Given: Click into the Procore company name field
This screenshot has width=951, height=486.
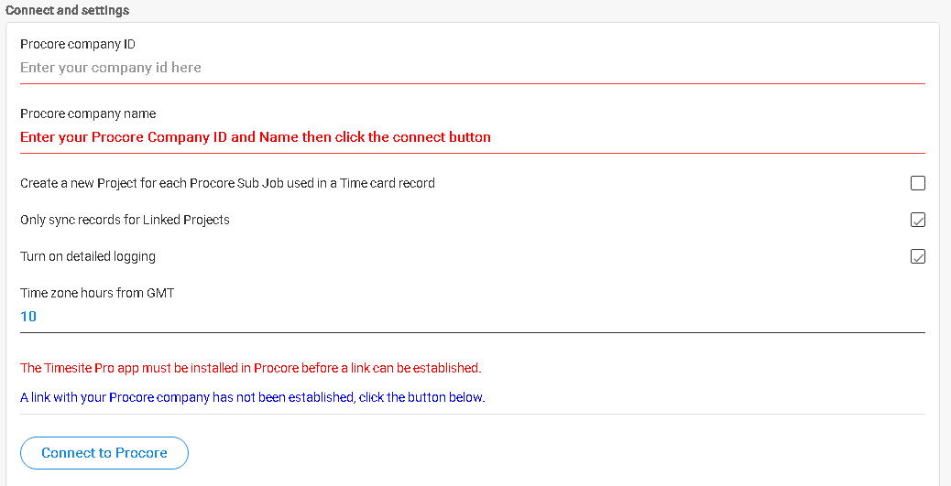Looking at the screenshot, I should point(473,137).
